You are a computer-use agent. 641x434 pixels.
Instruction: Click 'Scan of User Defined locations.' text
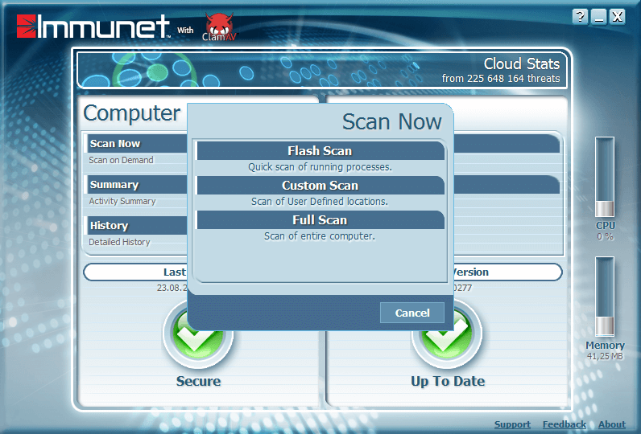(x=320, y=202)
